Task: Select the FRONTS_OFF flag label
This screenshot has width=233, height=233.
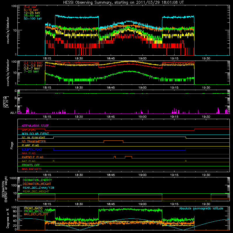Action: tap(31, 165)
